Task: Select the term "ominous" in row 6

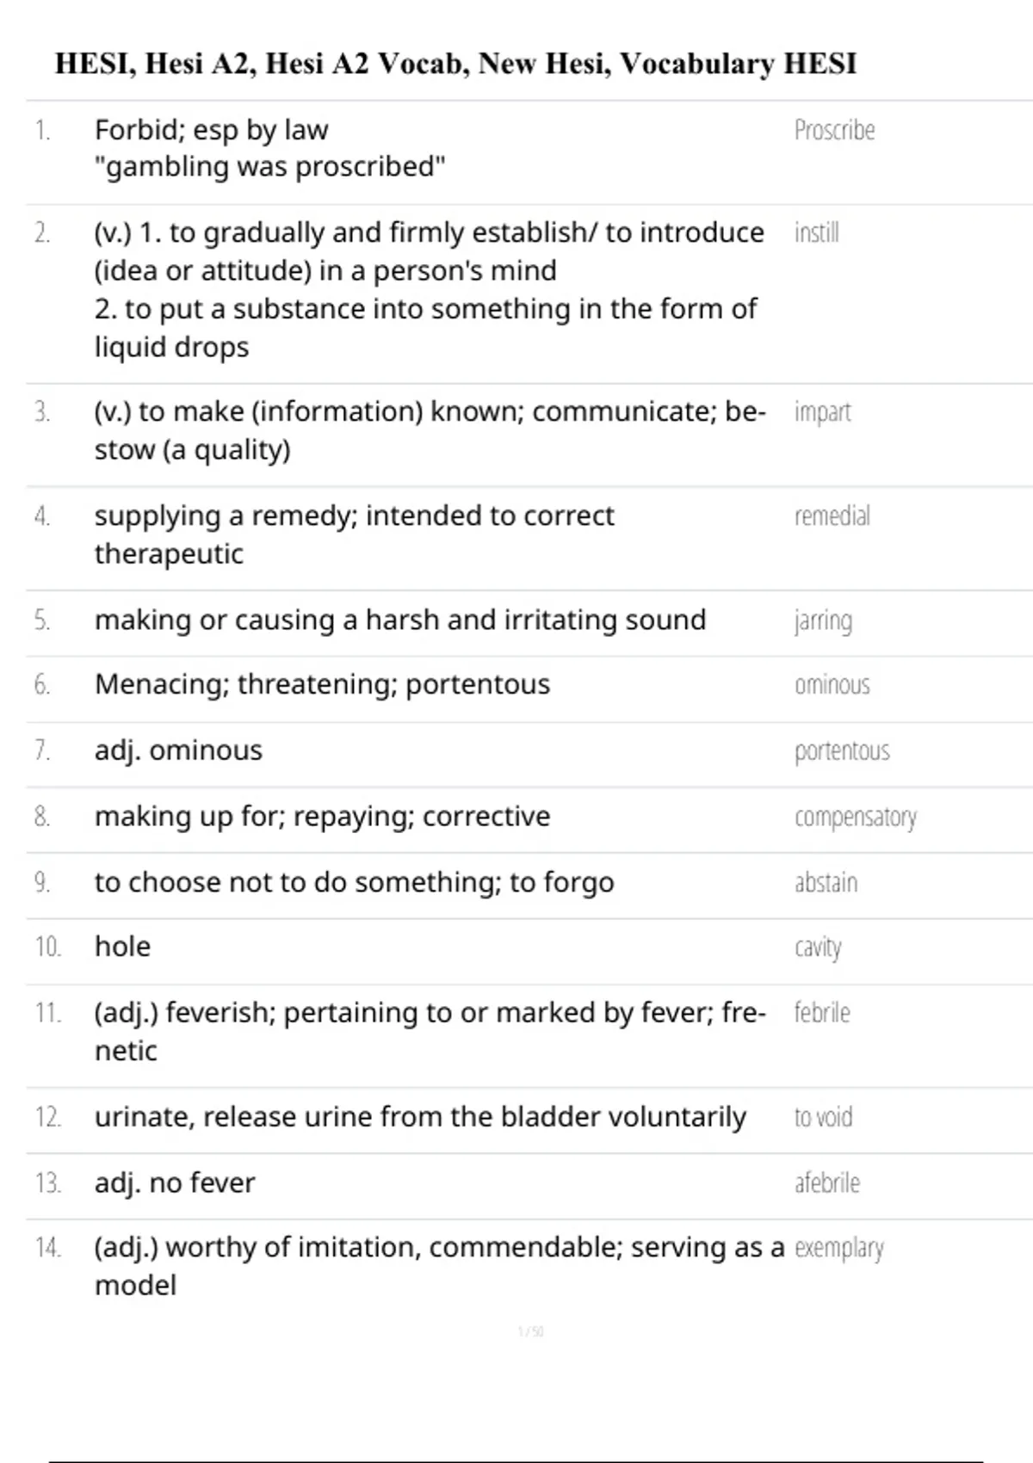Action: point(832,685)
